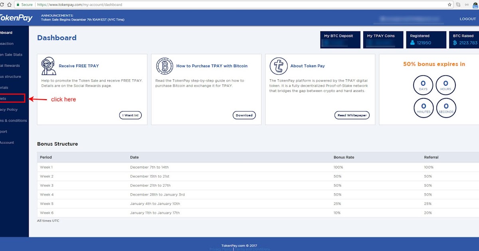Image resolution: width=479 pixels, height=251 pixels.
Task: Open Dashboard in the sidebar
Action: 6,33
